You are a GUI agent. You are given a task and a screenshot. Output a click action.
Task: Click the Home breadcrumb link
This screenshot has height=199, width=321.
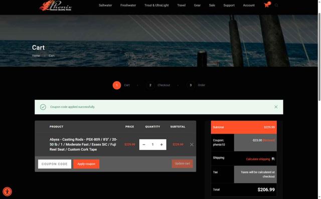coord(36,55)
